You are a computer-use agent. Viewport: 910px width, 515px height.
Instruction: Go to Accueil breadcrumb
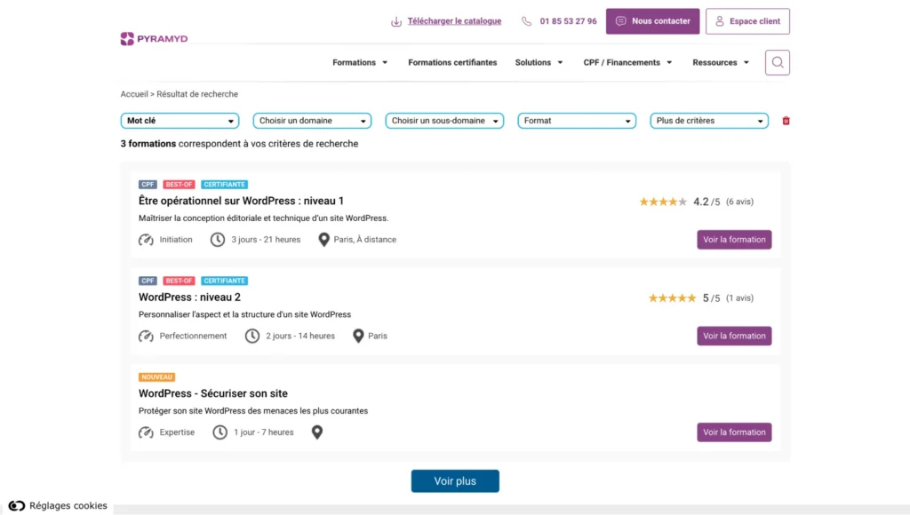(134, 94)
